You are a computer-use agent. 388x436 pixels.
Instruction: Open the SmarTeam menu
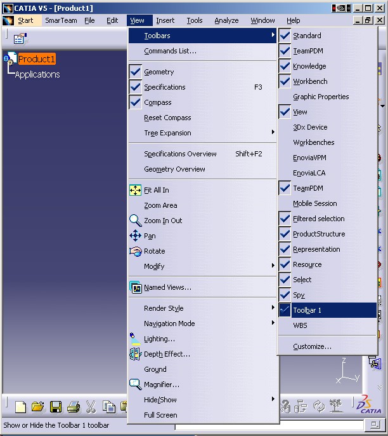61,20
